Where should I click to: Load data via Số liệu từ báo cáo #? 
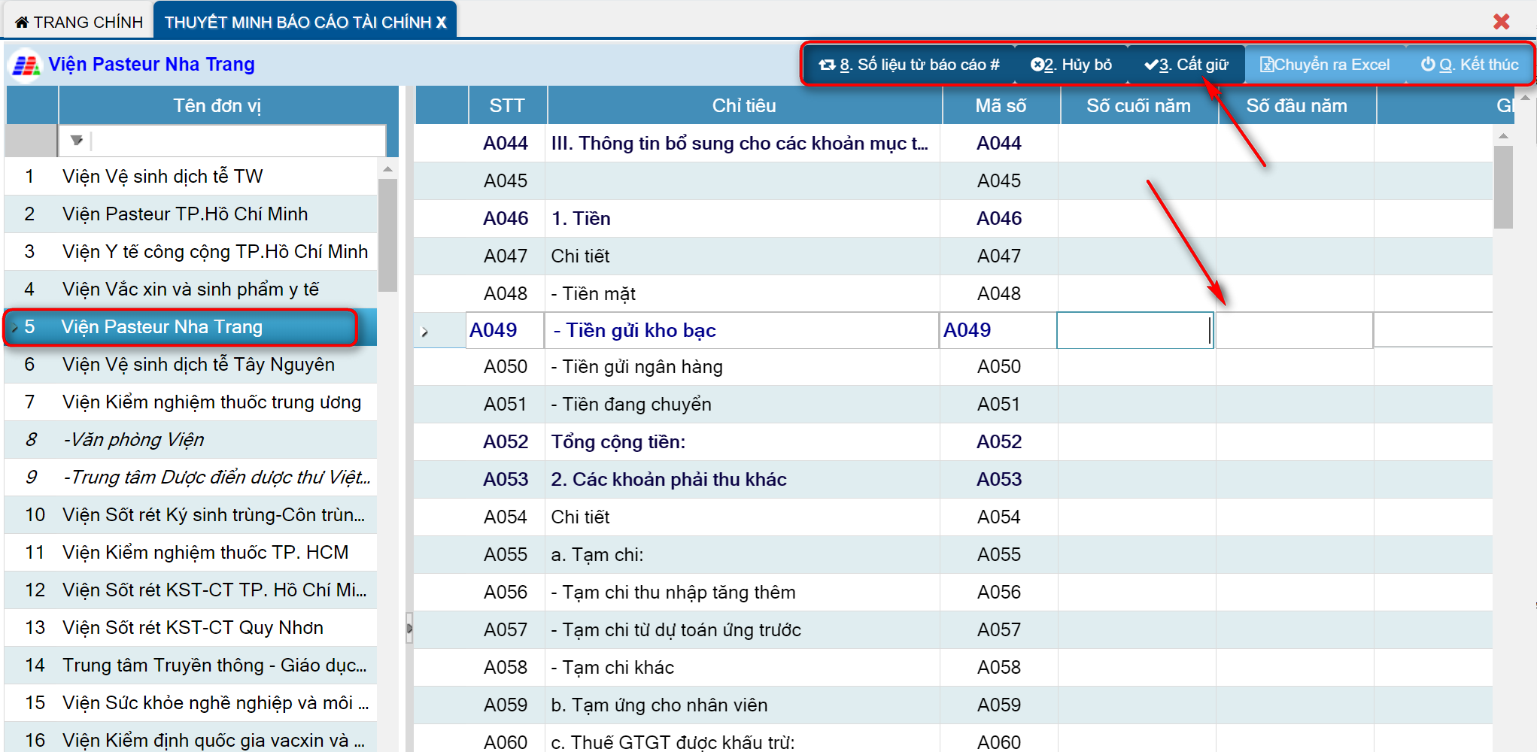pyautogui.click(x=909, y=65)
